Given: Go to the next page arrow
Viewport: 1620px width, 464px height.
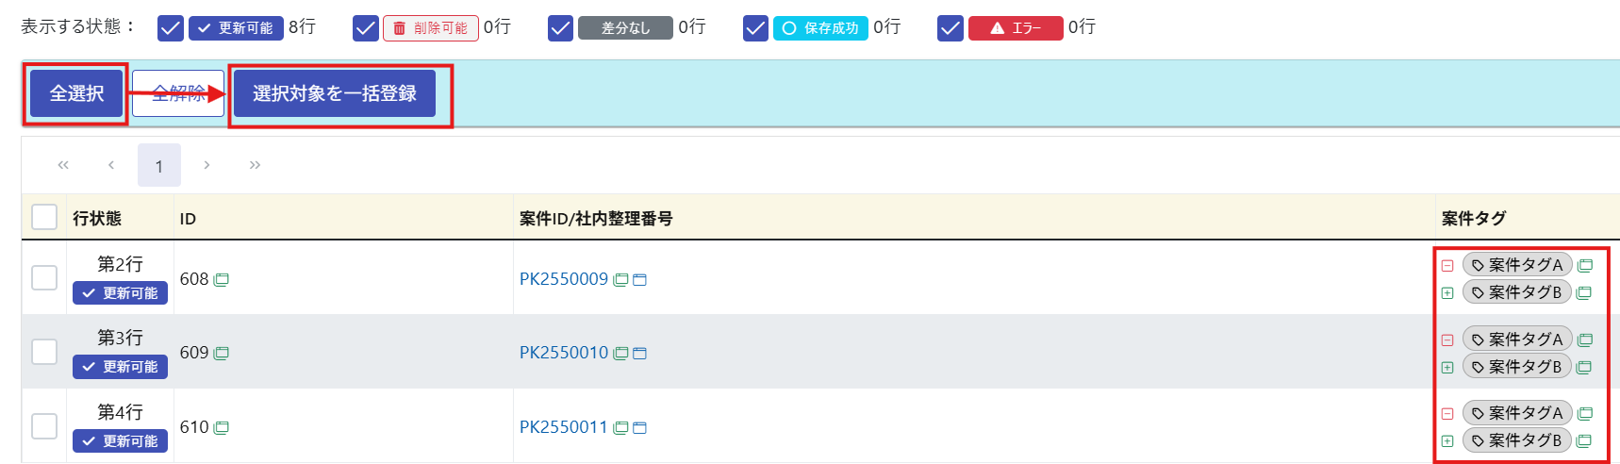Looking at the screenshot, I should (x=207, y=165).
